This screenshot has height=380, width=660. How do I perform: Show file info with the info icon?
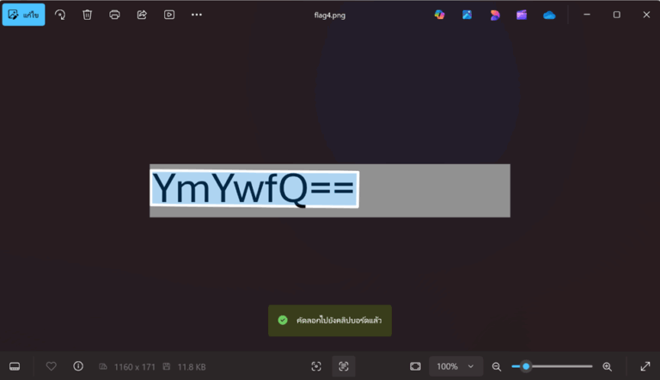78,366
